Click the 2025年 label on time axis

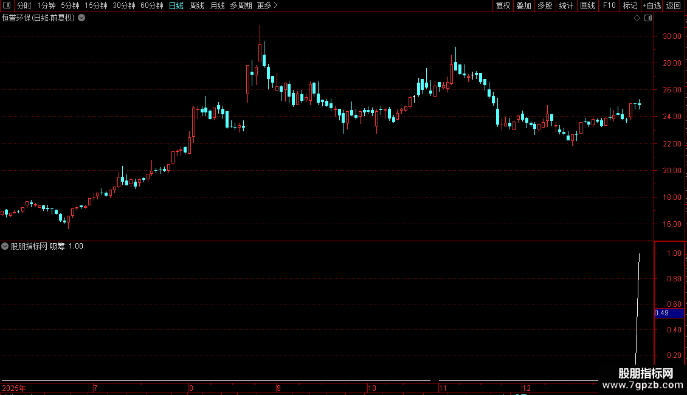[x=13, y=388]
